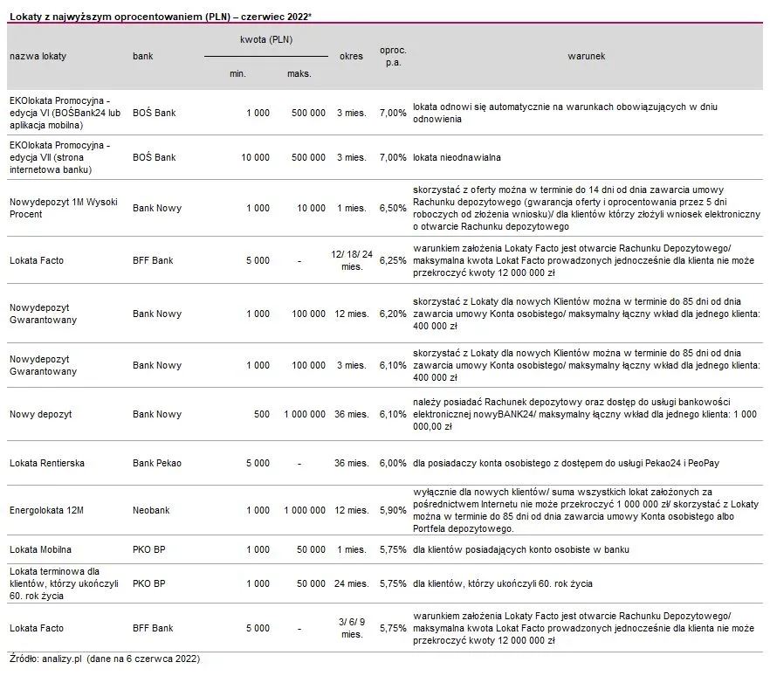Click 'PKO BP' in Lokata terminowa row
770x676 pixels.
(x=148, y=583)
